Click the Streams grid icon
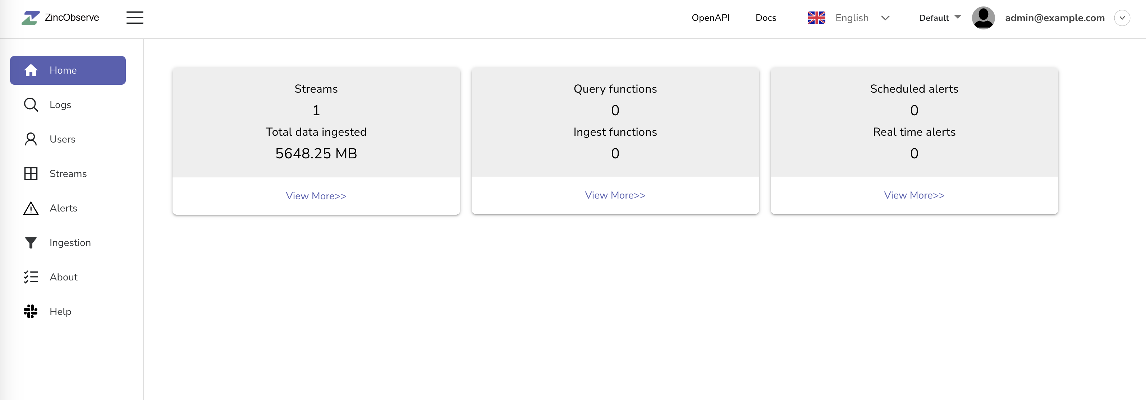1146x400 pixels. [31, 174]
